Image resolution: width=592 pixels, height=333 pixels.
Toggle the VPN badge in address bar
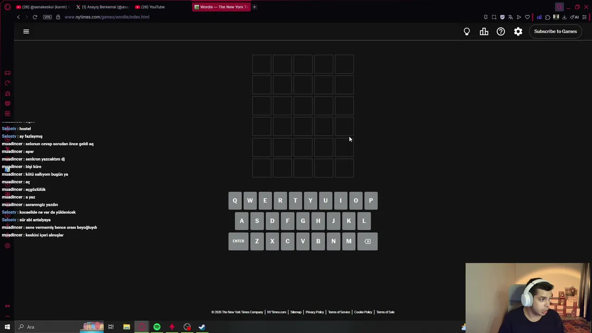pyautogui.click(x=47, y=17)
